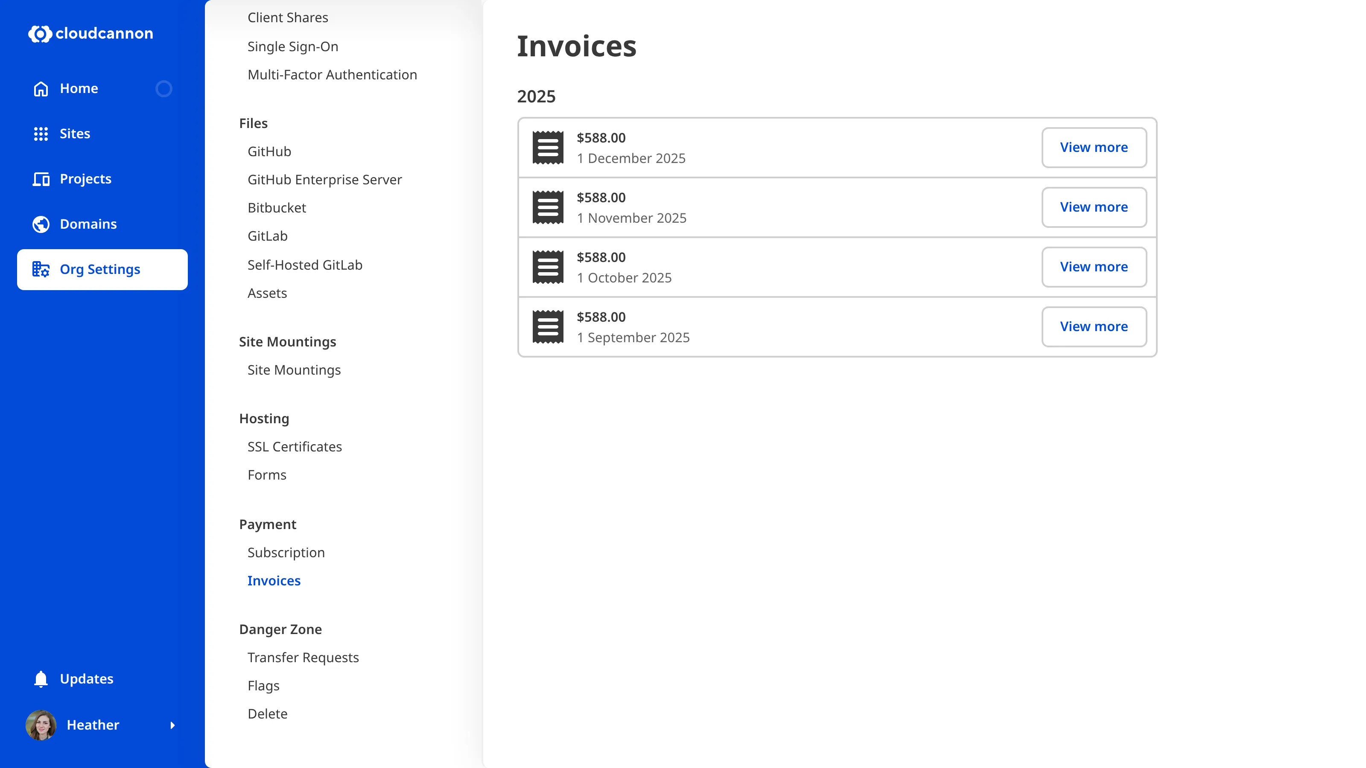Click the receipt icon on the December invoice
Viewport: 1366px width, 768px height.
[x=547, y=147]
